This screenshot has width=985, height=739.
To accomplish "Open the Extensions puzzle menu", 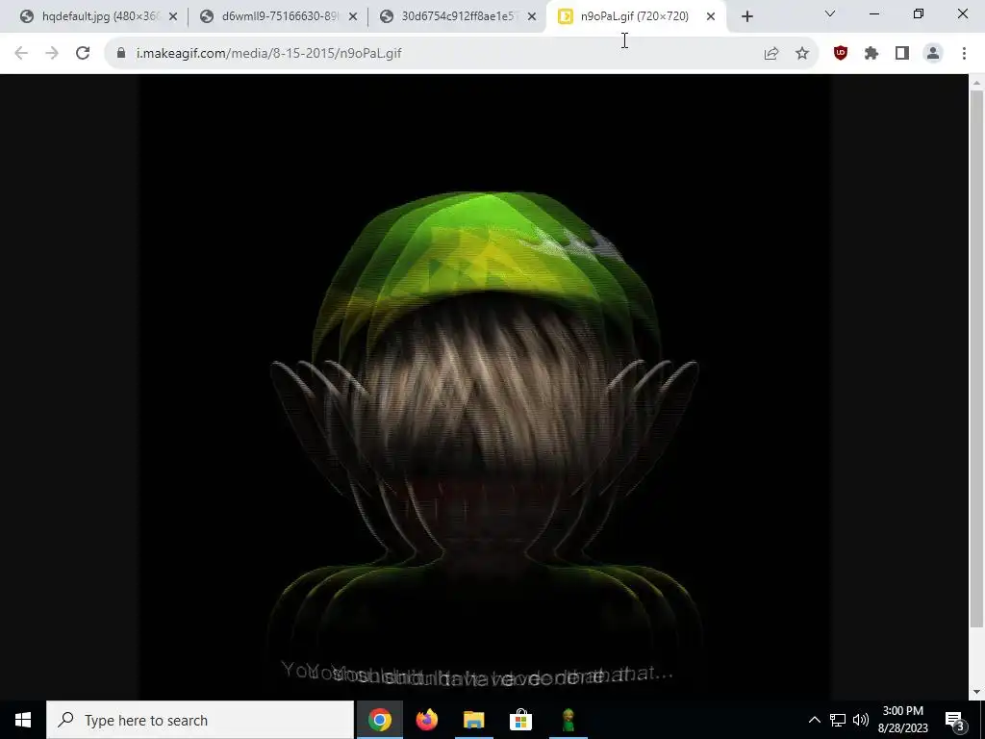I will (871, 54).
